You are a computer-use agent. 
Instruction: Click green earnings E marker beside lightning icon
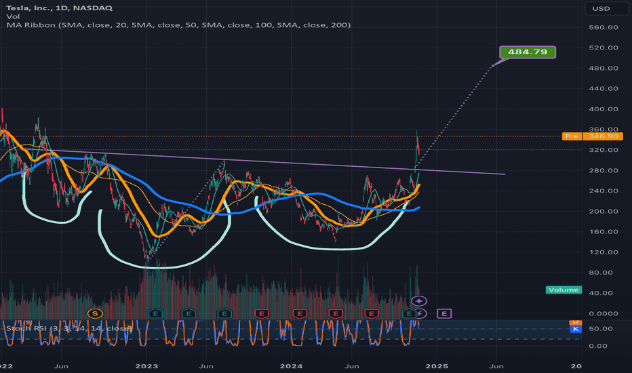[x=409, y=313]
